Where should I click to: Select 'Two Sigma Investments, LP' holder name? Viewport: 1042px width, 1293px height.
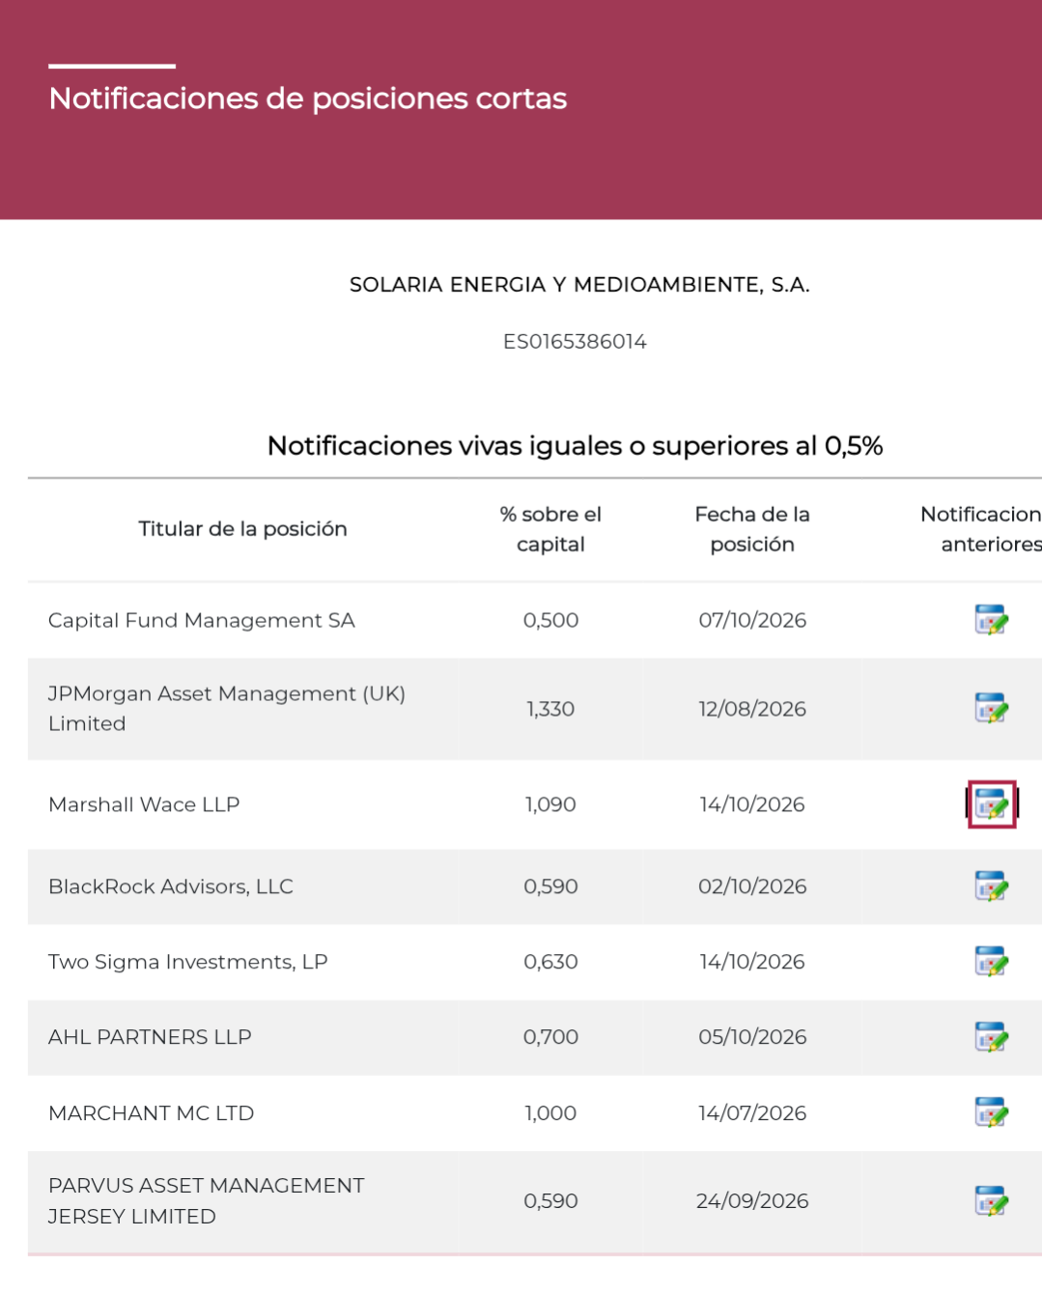[x=188, y=962]
